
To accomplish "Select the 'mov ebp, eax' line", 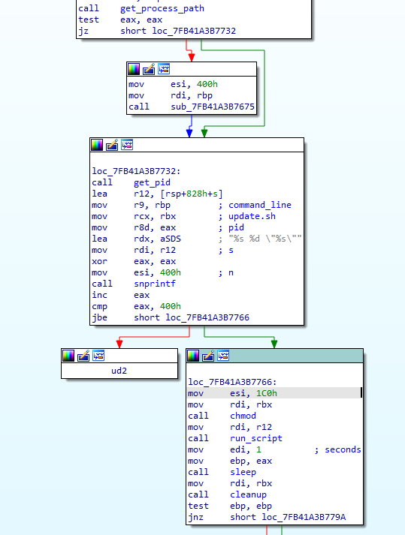I will tap(230, 461).
